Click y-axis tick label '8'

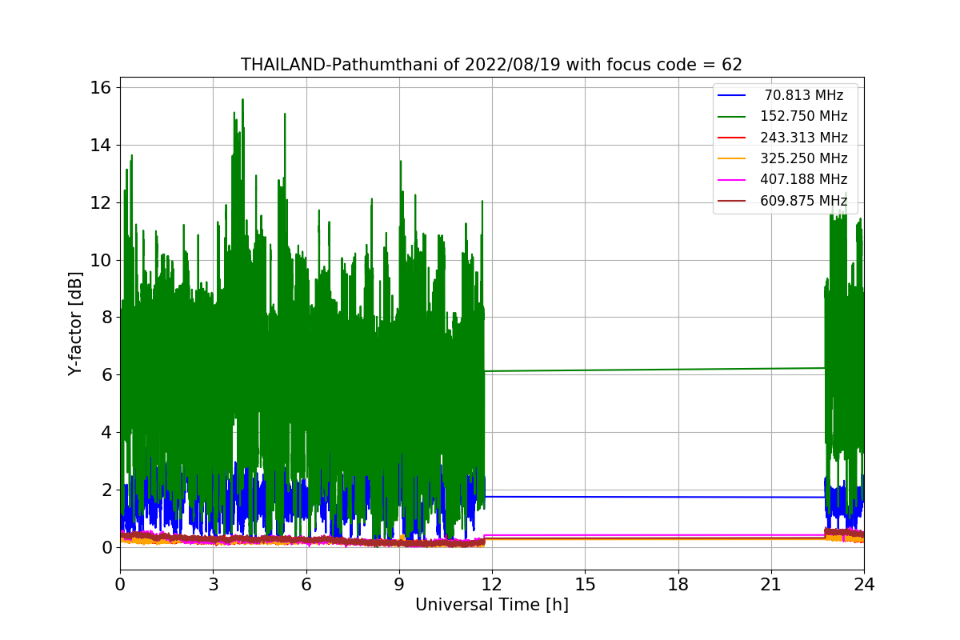point(107,318)
